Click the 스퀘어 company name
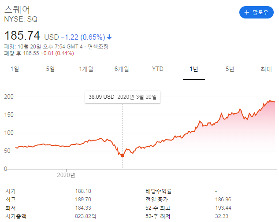Image resolution: width=279 pixels, height=222 pixels. [17, 9]
